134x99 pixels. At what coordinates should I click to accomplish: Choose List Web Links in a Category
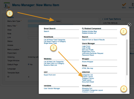point(54,63)
